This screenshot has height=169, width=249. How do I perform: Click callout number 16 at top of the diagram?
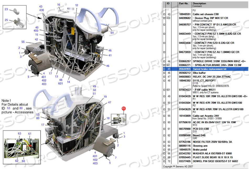click(x=59, y=5)
